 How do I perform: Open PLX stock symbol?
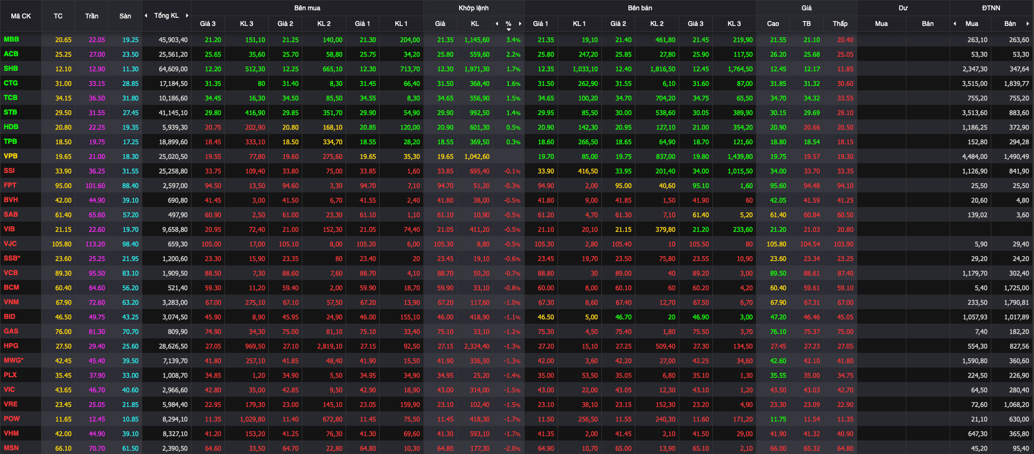tap(10, 375)
